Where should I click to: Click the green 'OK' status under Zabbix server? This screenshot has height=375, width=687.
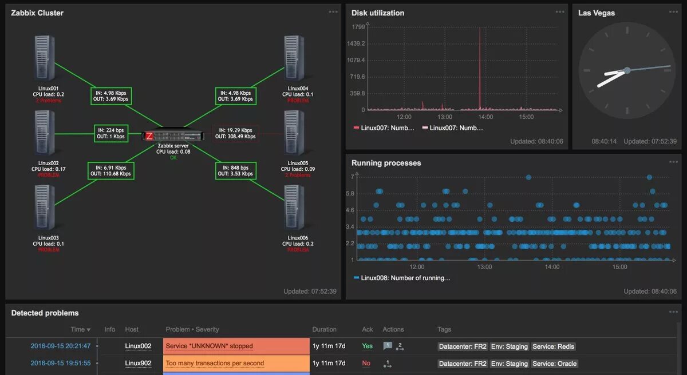pyautogui.click(x=173, y=157)
